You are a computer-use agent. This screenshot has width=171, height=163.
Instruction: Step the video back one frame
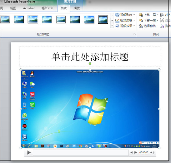(132, 152)
